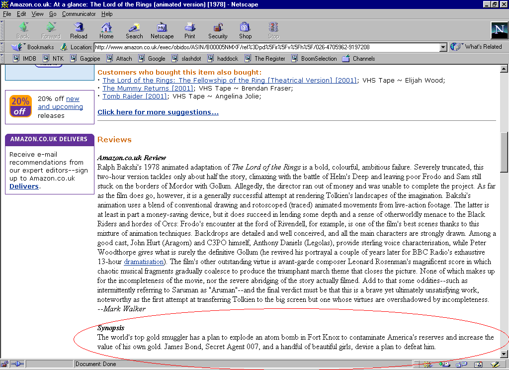Click the AMAZON.CO.UK DELIVERS header
The width and height of the screenshot is (509, 370).
[49, 139]
